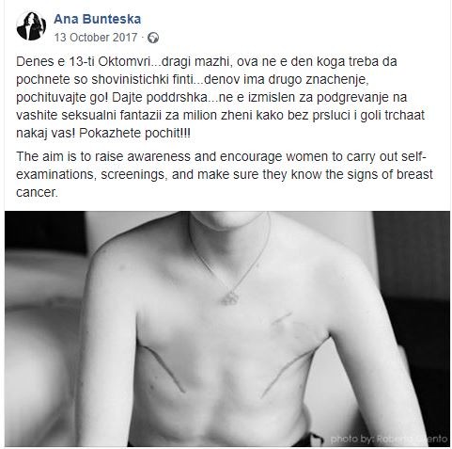Click the word 'screenings,' in the post

coord(134,175)
